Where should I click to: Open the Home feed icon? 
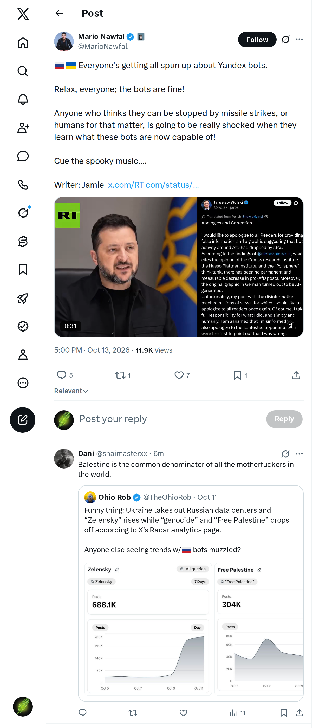(x=23, y=43)
